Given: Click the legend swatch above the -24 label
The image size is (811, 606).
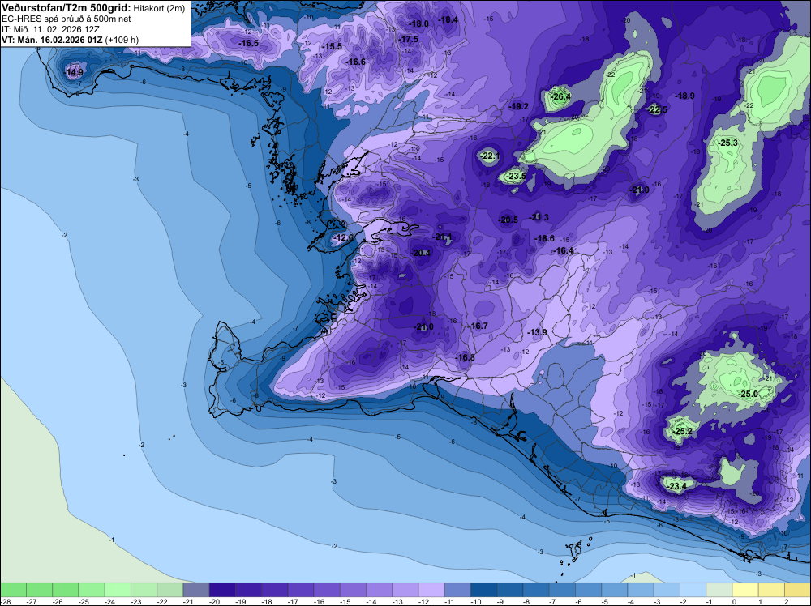Looking at the screenshot, I should point(118,590).
